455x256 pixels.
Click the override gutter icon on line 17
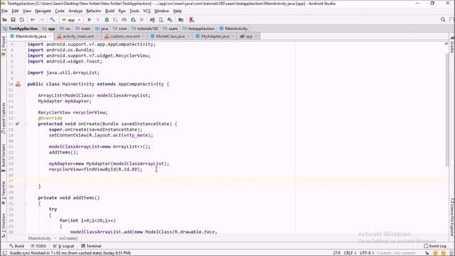pyautogui.click(x=18, y=124)
